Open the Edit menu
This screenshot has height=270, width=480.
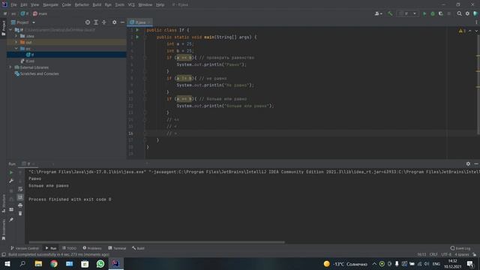pyautogui.click(x=24, y=4)
